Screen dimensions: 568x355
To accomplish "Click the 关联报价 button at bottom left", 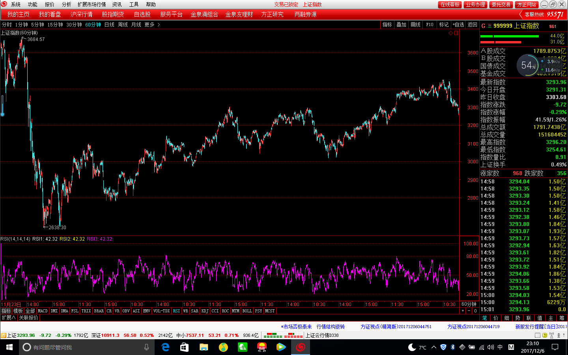I will (x=29, y=318).
